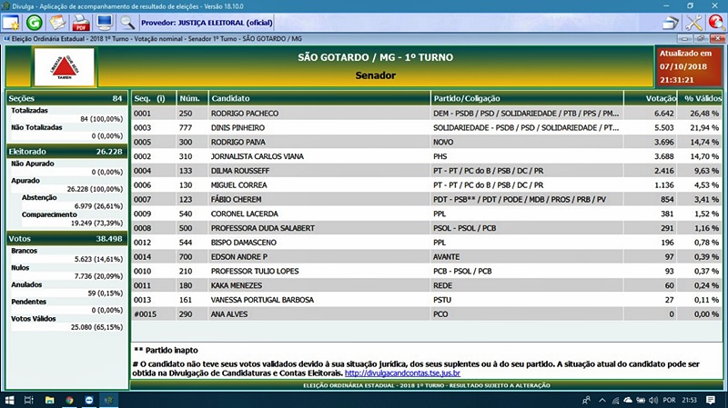Screen dimensions: 728x408
Task: Export results with the PDF icon
Action: (81, 22)
